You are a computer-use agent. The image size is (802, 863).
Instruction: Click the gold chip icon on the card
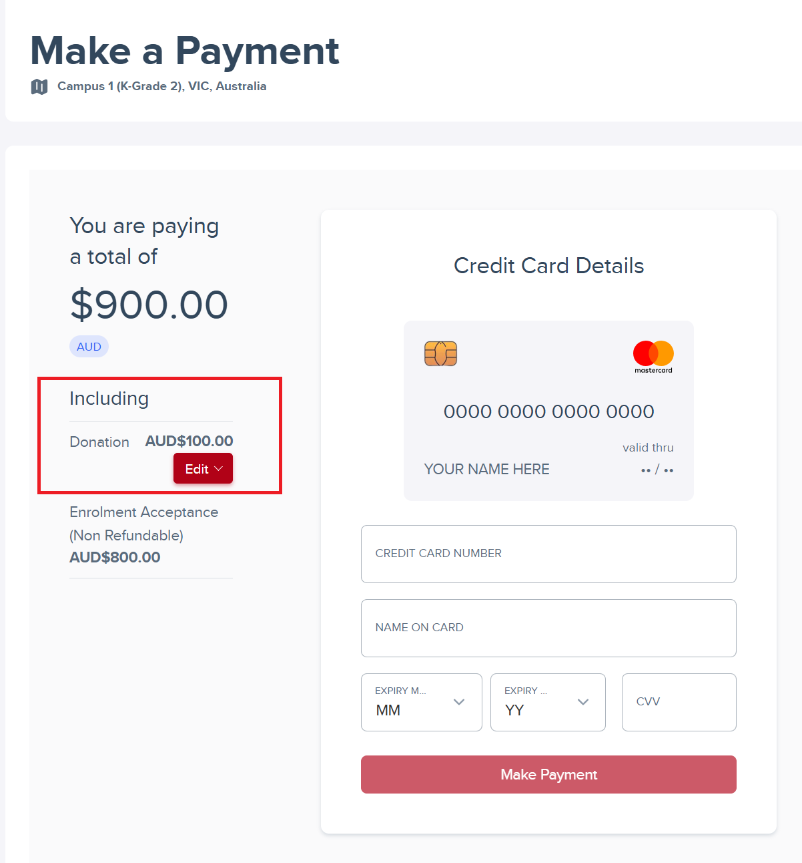click(x=440, y=354)
